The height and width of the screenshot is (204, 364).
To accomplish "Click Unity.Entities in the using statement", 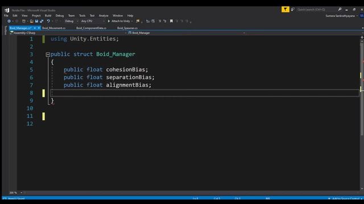I will (x=93, y=39).
